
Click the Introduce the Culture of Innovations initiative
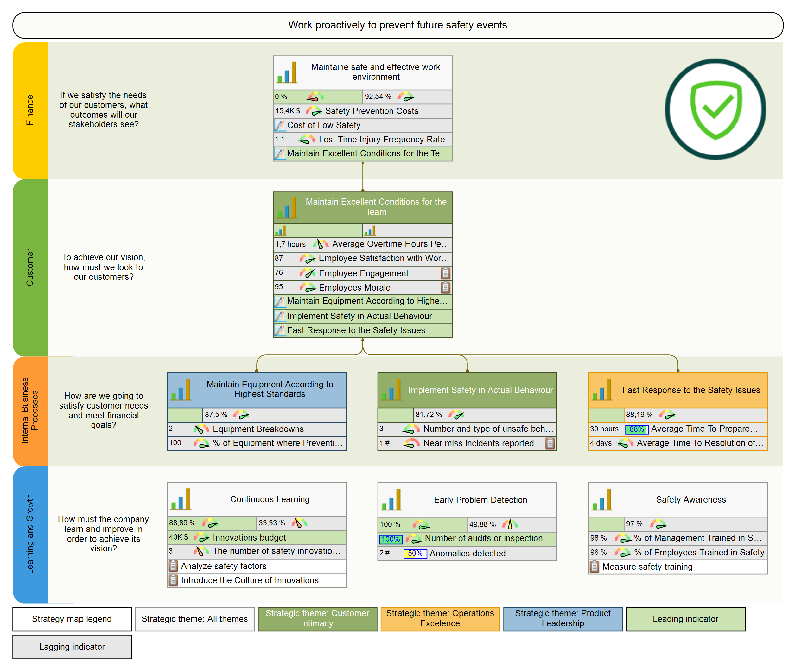pos(249,580)
